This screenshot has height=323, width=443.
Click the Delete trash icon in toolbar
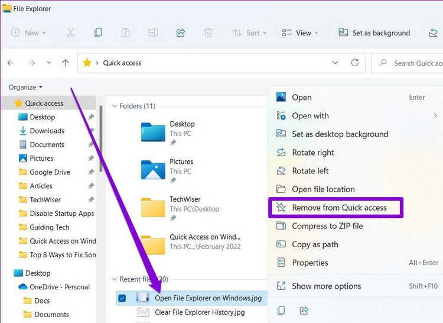coord(209,33)
